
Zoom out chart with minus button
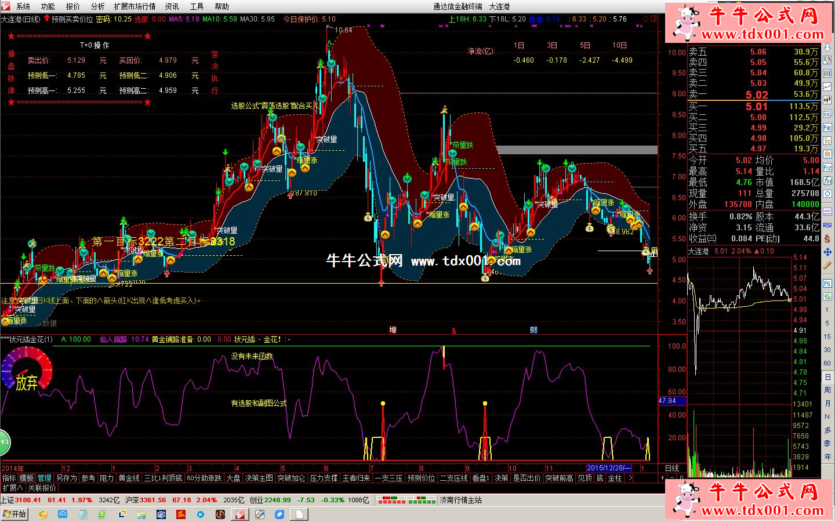tap(671, 478)
